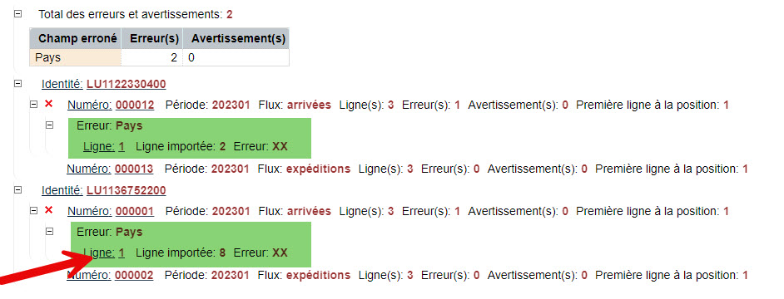Open identity link LU1122330400
Image resolution: width=784 pixels, height=299 pixels.
[x=126, y=84]
